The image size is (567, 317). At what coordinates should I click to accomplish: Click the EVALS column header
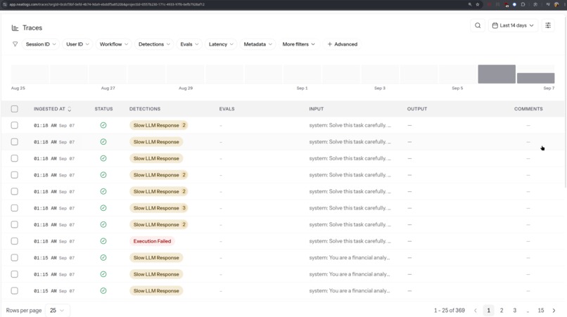(x=227, y=109)
